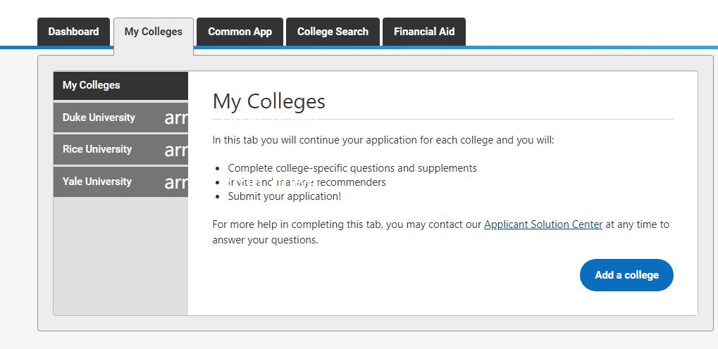Switch to the Common App tab

click(x=240, y=32)
